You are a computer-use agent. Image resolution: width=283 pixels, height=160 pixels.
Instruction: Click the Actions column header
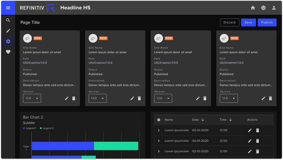[252, 120]
